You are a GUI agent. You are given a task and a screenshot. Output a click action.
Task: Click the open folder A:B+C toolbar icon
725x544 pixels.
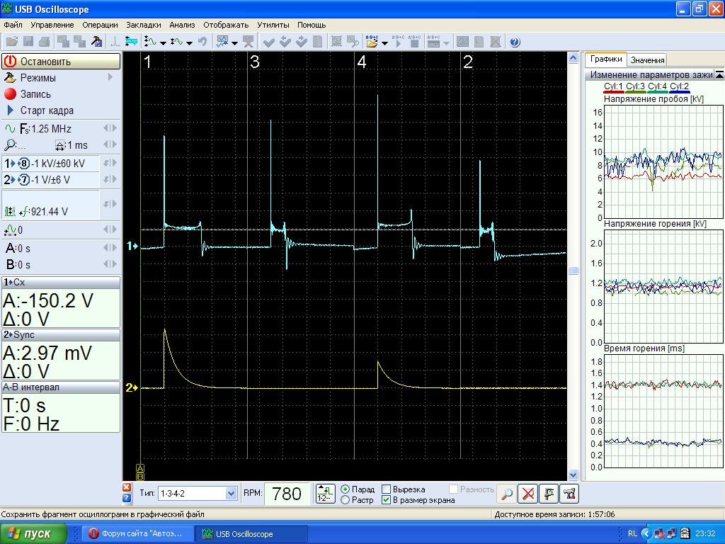372,42
